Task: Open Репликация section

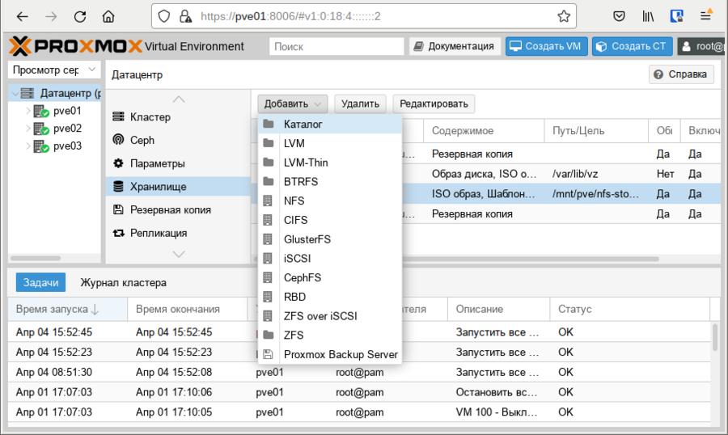Action: click(x=178, y=233)
